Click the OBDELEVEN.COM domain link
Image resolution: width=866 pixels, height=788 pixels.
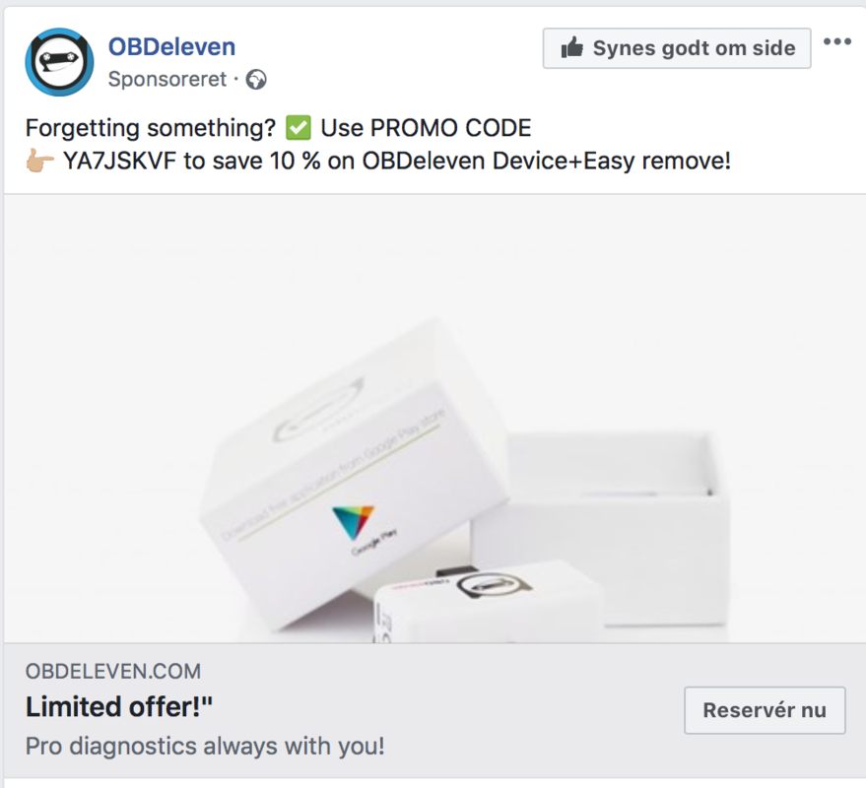tap(112, 672)
